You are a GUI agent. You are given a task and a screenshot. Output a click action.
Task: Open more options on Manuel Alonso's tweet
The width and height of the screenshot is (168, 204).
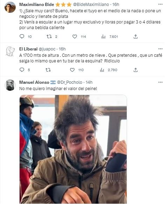tap(160, 82)
